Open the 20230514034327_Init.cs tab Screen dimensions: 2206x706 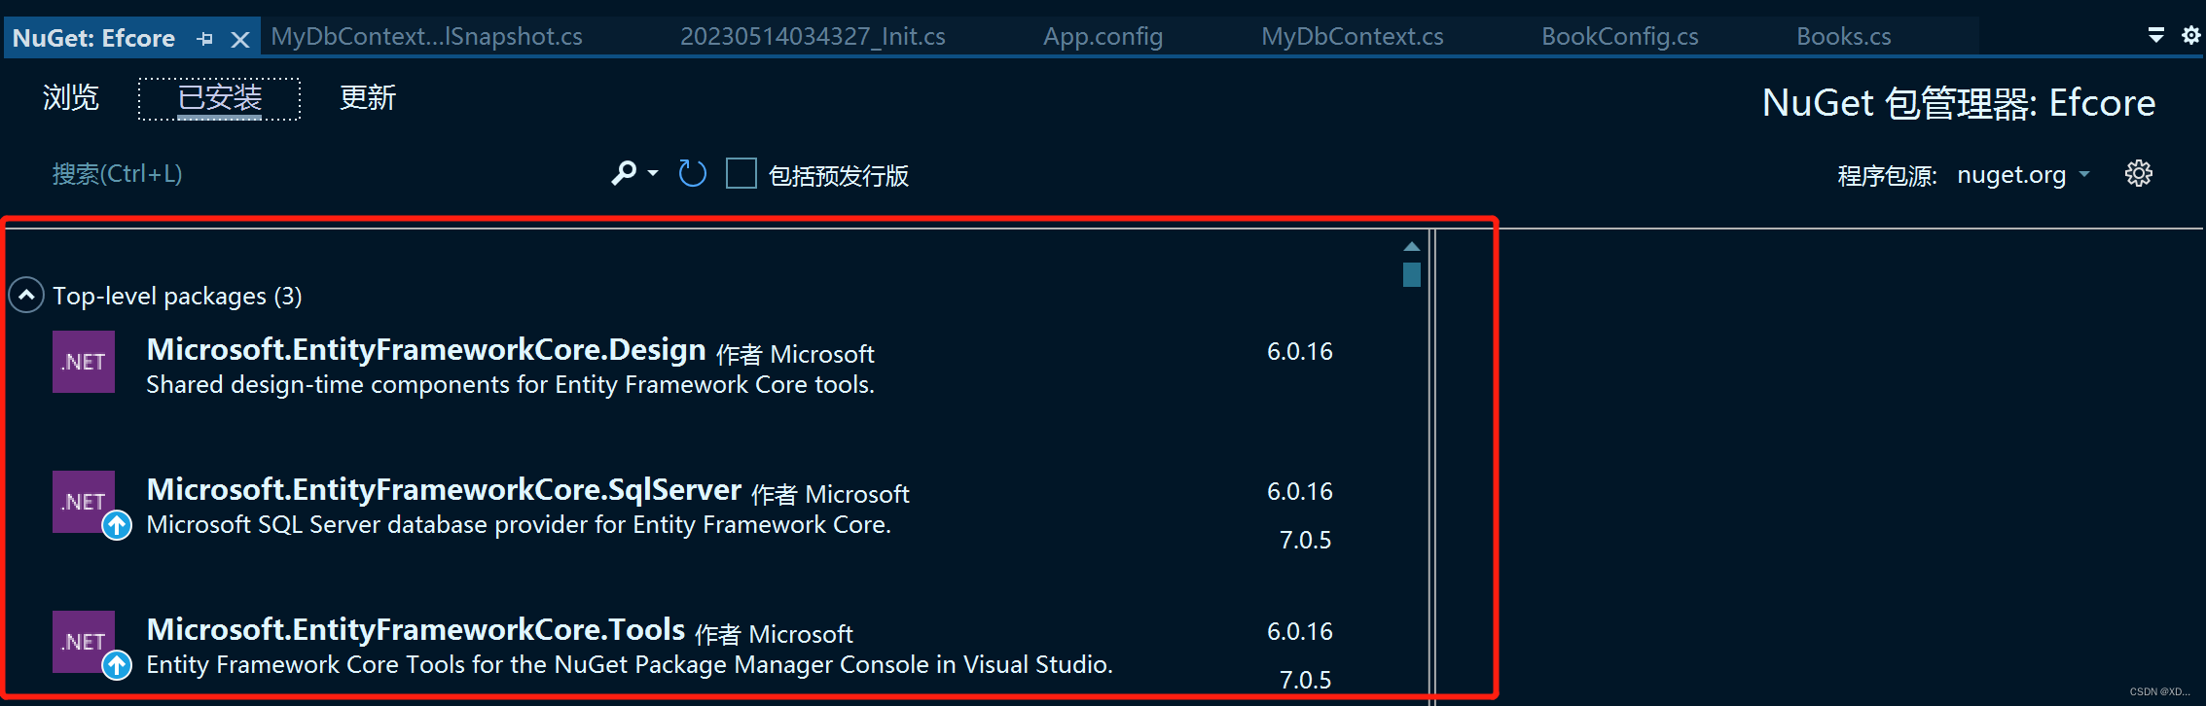813,37
